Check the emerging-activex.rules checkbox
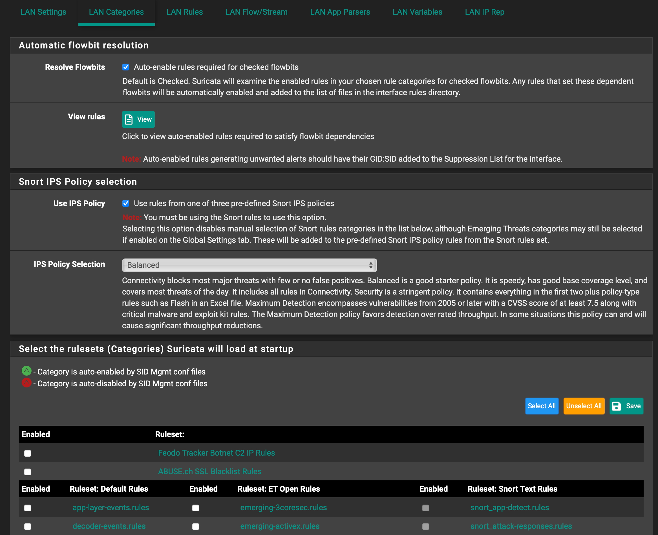Screen dimensions: 658x535 [196, 526]
